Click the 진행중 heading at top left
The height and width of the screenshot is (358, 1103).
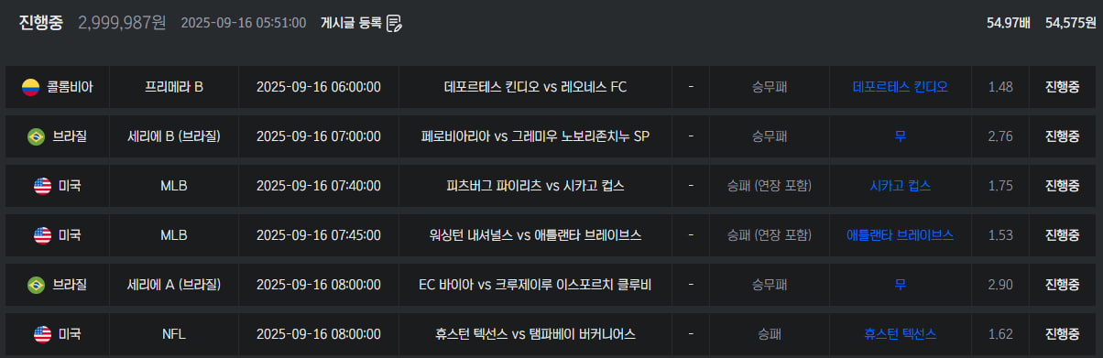pyautogui.click(x=41, y=23)
